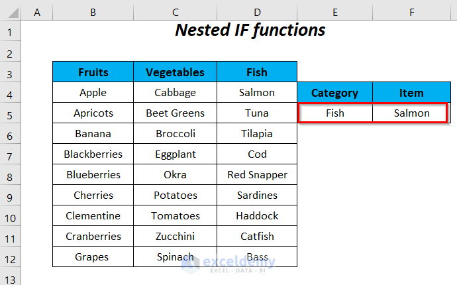Select the Category value cell containing Fish
Viewport: 457px width, 285px height.
[334, 113]
